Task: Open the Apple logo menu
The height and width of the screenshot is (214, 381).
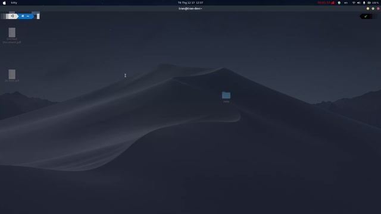Action: (x=4, y=2)
